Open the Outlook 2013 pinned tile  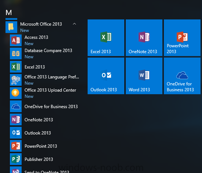point(106,76)
